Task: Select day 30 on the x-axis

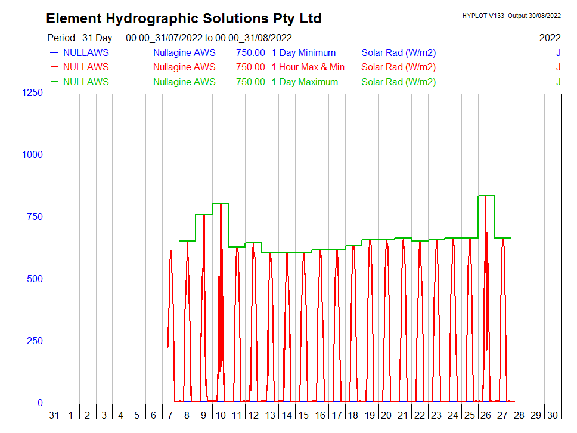Action: [553, 415]
